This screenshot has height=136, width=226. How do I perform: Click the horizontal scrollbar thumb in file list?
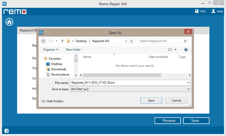(122, 75)
